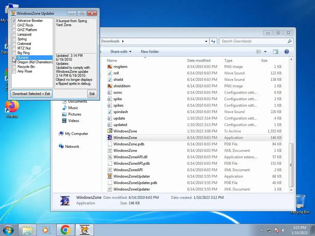Click the Downloads breadcrumb in address bar
The height and width of the screenshot is (236, 315).
click(x=110, y=41)
